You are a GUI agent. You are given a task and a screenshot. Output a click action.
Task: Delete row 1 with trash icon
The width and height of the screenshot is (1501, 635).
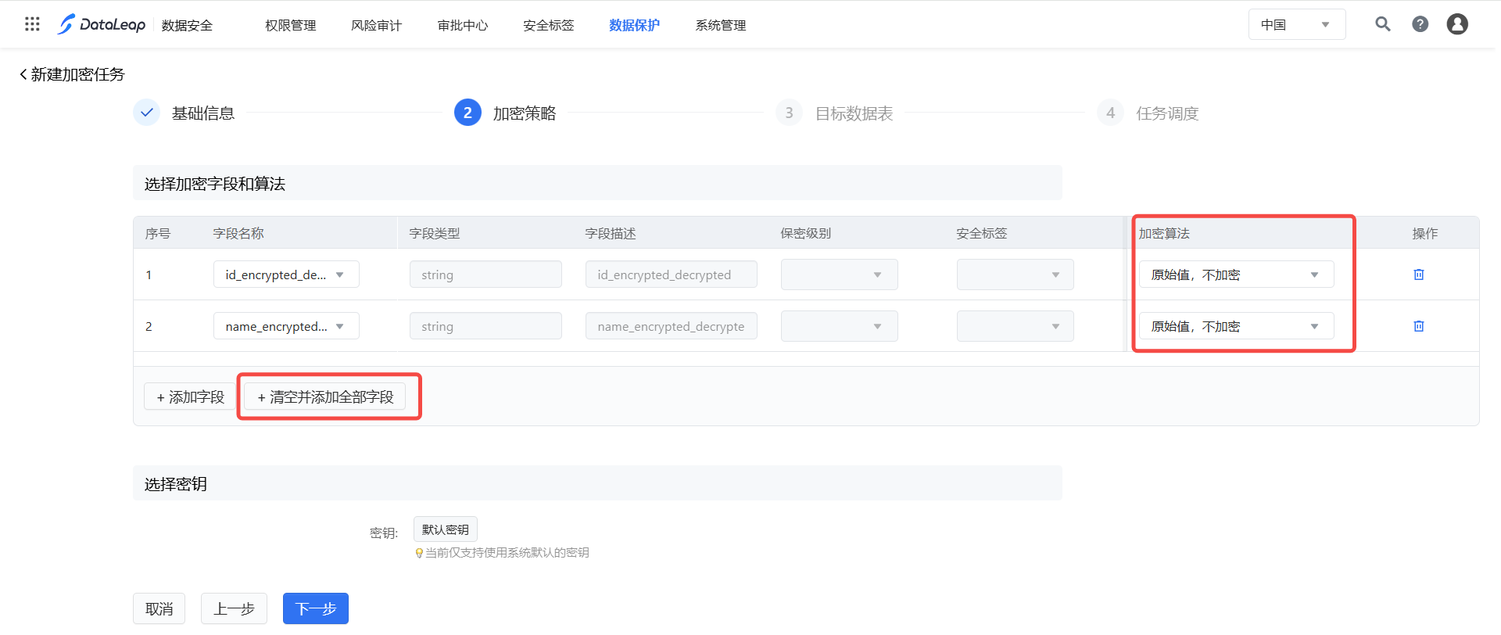(1418, 274)
